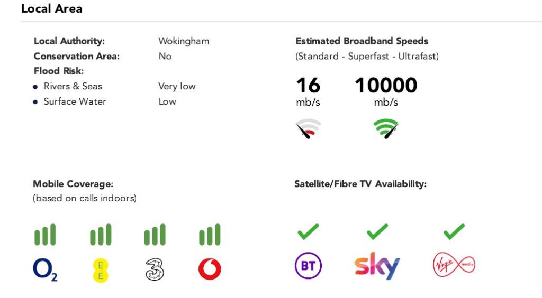Select the Three network logo
The image size is (542, 298).
pos(155,269)
